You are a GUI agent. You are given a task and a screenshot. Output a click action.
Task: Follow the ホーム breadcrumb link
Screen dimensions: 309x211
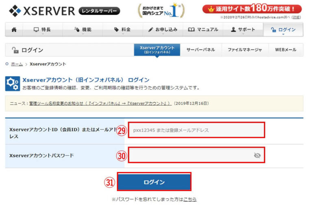tap(17, 64)
